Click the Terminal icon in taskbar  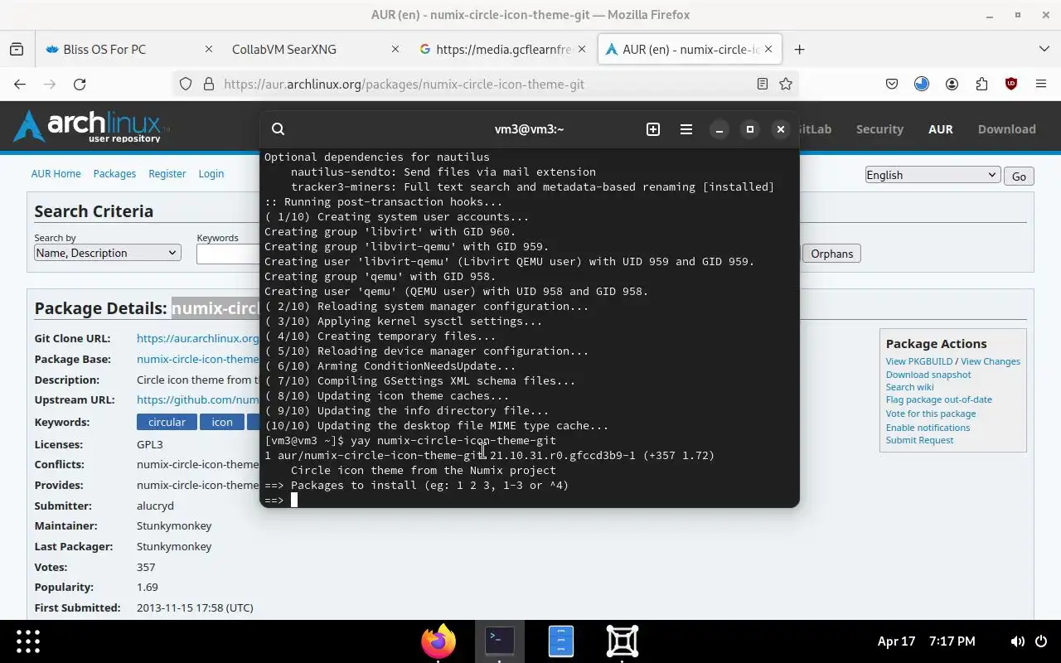pyautogui.click(x=499, y=641)
